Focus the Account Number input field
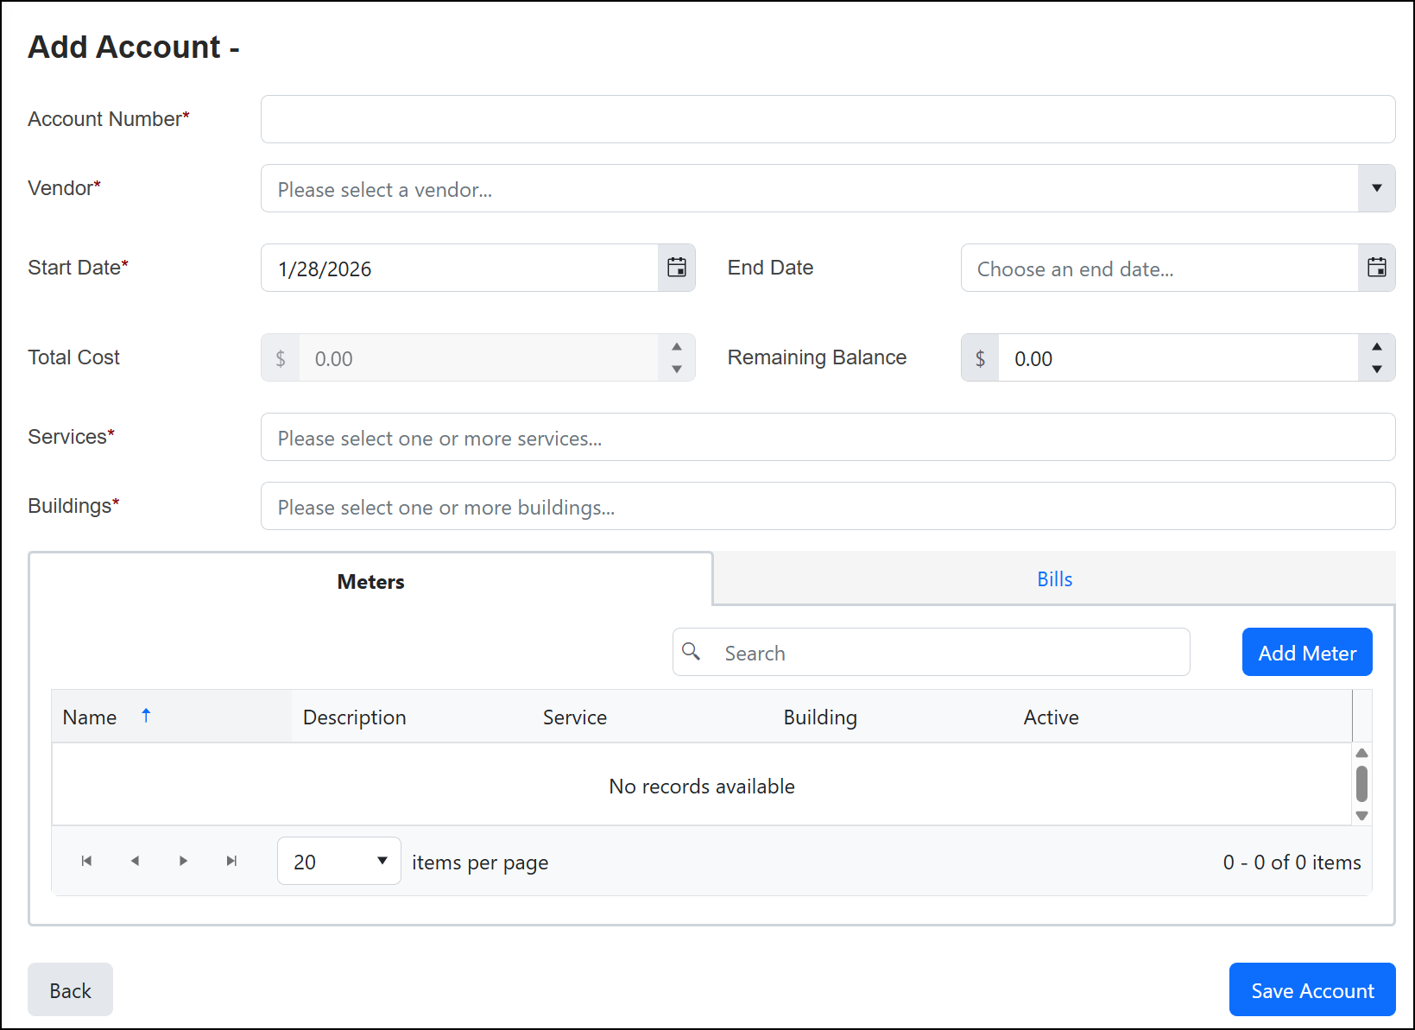This screenshot has height=1030, width=1415. (827, 119)
